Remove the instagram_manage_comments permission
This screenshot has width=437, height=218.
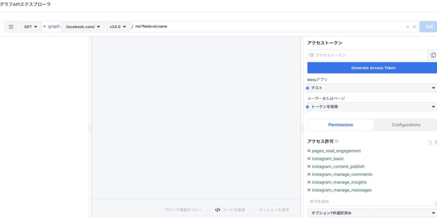tap(309, 174)
